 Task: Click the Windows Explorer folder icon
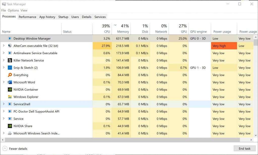pos(10,97)
